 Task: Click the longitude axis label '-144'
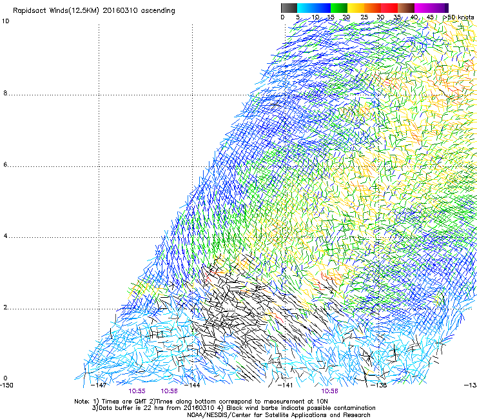(192, 385)
